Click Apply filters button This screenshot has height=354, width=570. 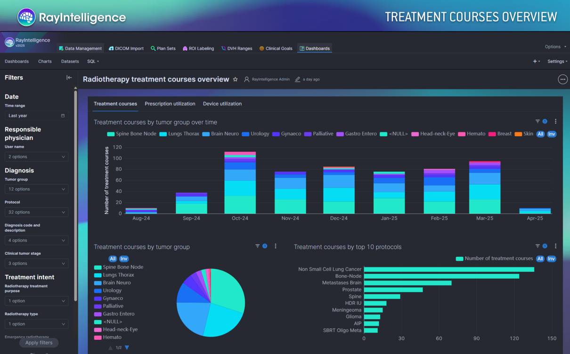click(x=39, y=343)
